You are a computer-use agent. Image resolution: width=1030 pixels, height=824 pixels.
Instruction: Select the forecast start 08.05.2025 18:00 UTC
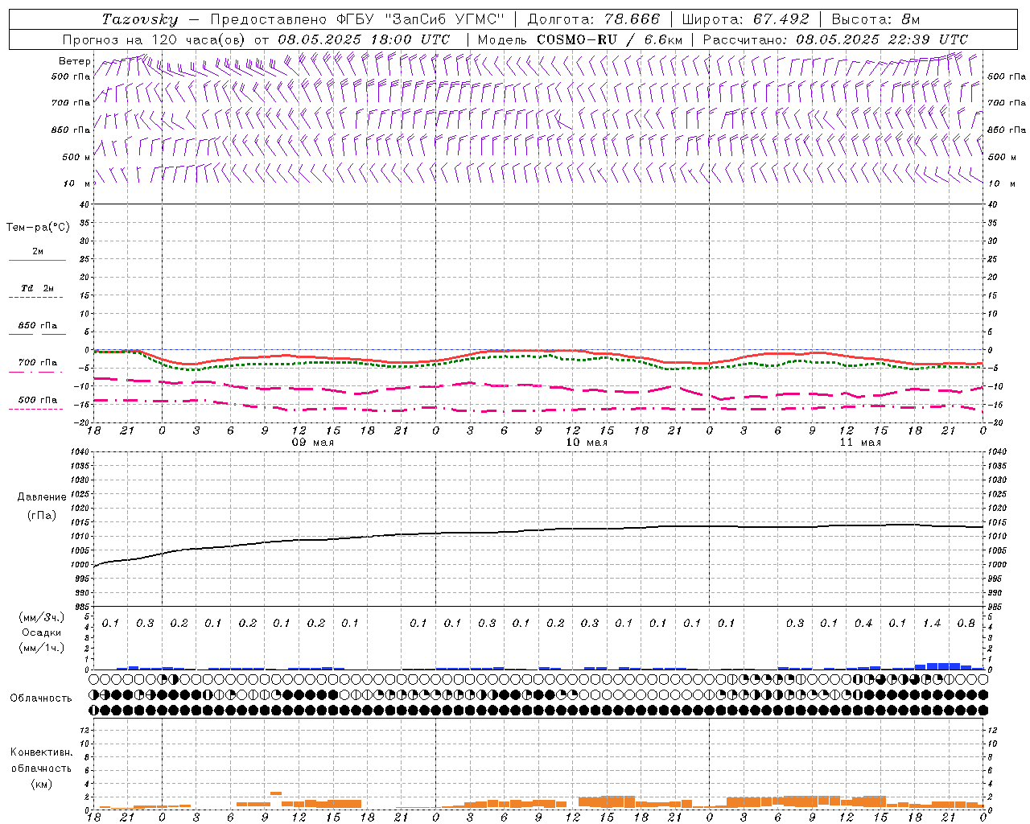[x=364, y=39]
